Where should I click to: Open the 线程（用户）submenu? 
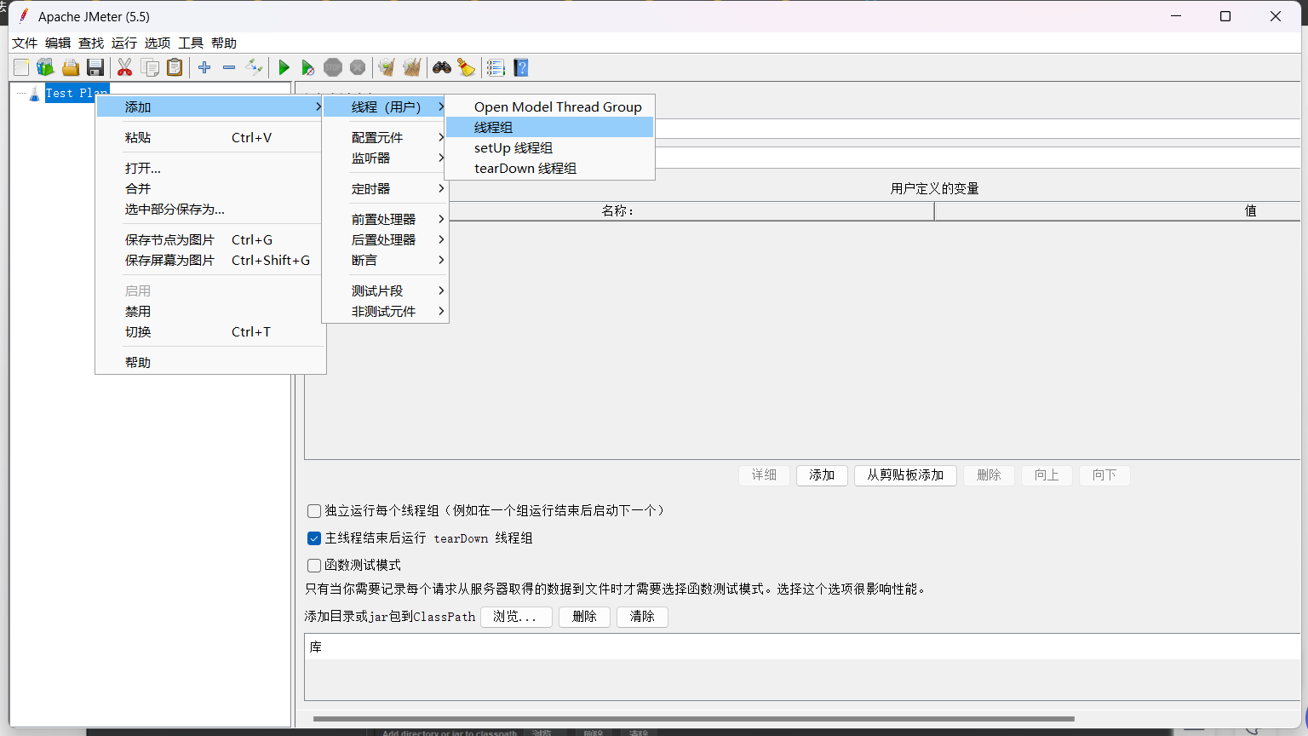point(386,106)
